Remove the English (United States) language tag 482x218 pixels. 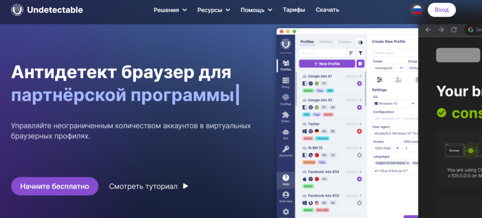408,163
